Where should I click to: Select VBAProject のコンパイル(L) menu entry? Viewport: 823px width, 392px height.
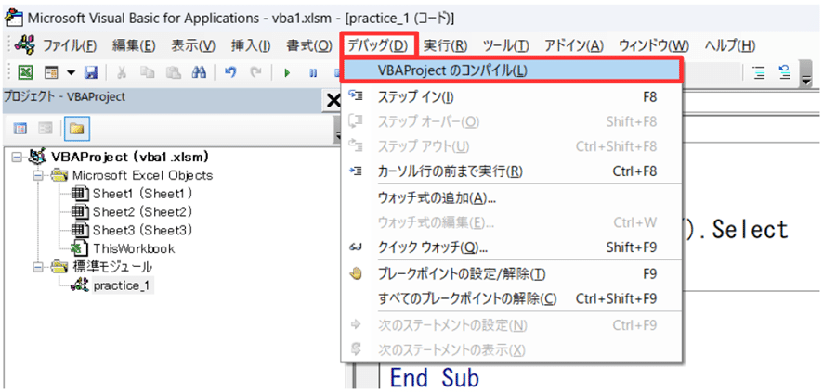pyautogui.click(x=512, y=70)
